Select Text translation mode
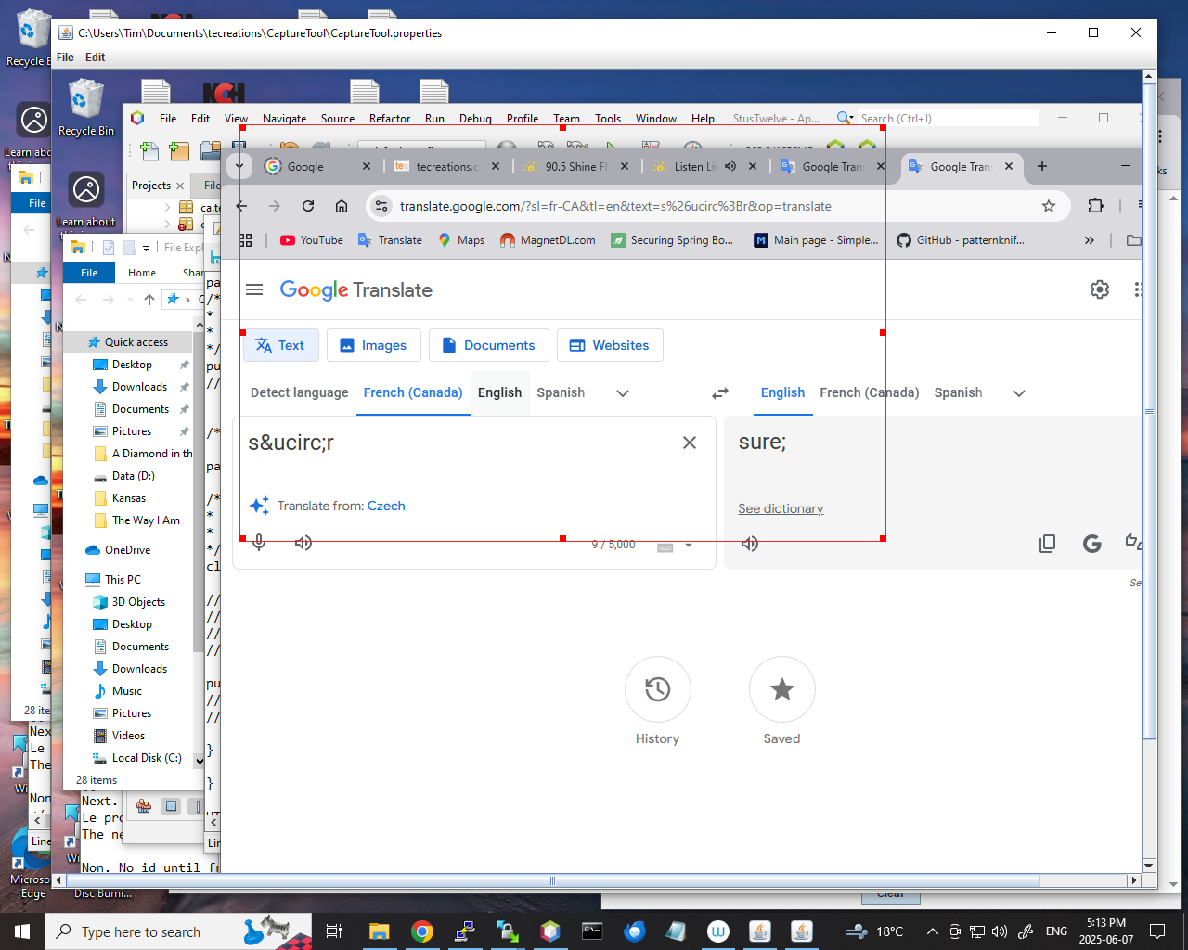Image resolution: width=1188 pixels, height=950 pixels. (x=280, y=345)
